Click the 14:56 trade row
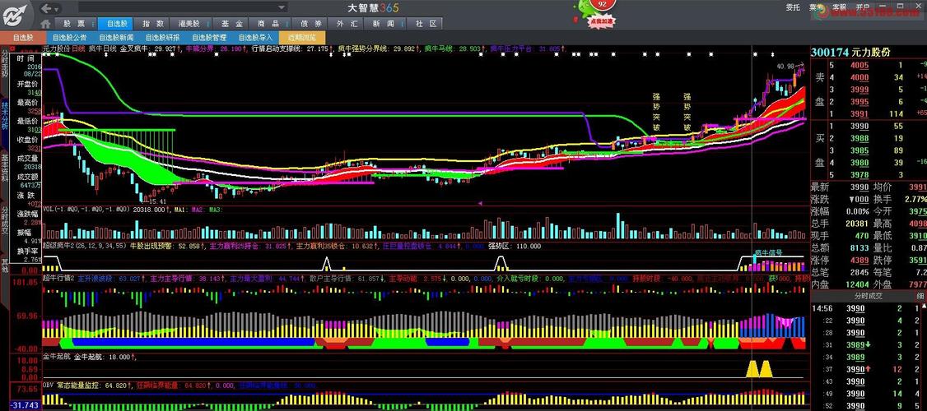The width and height of the screenshot is (927, 411). (x=868, y=308)
